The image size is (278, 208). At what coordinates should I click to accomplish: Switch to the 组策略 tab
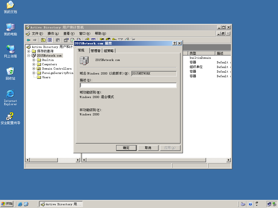[109, 51]
